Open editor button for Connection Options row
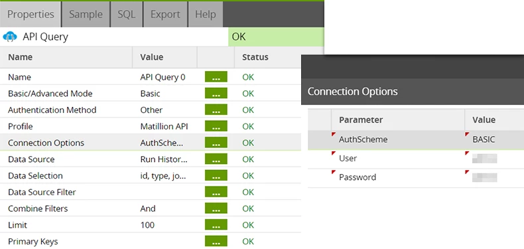The image size is (524, 249). [216, 143]
